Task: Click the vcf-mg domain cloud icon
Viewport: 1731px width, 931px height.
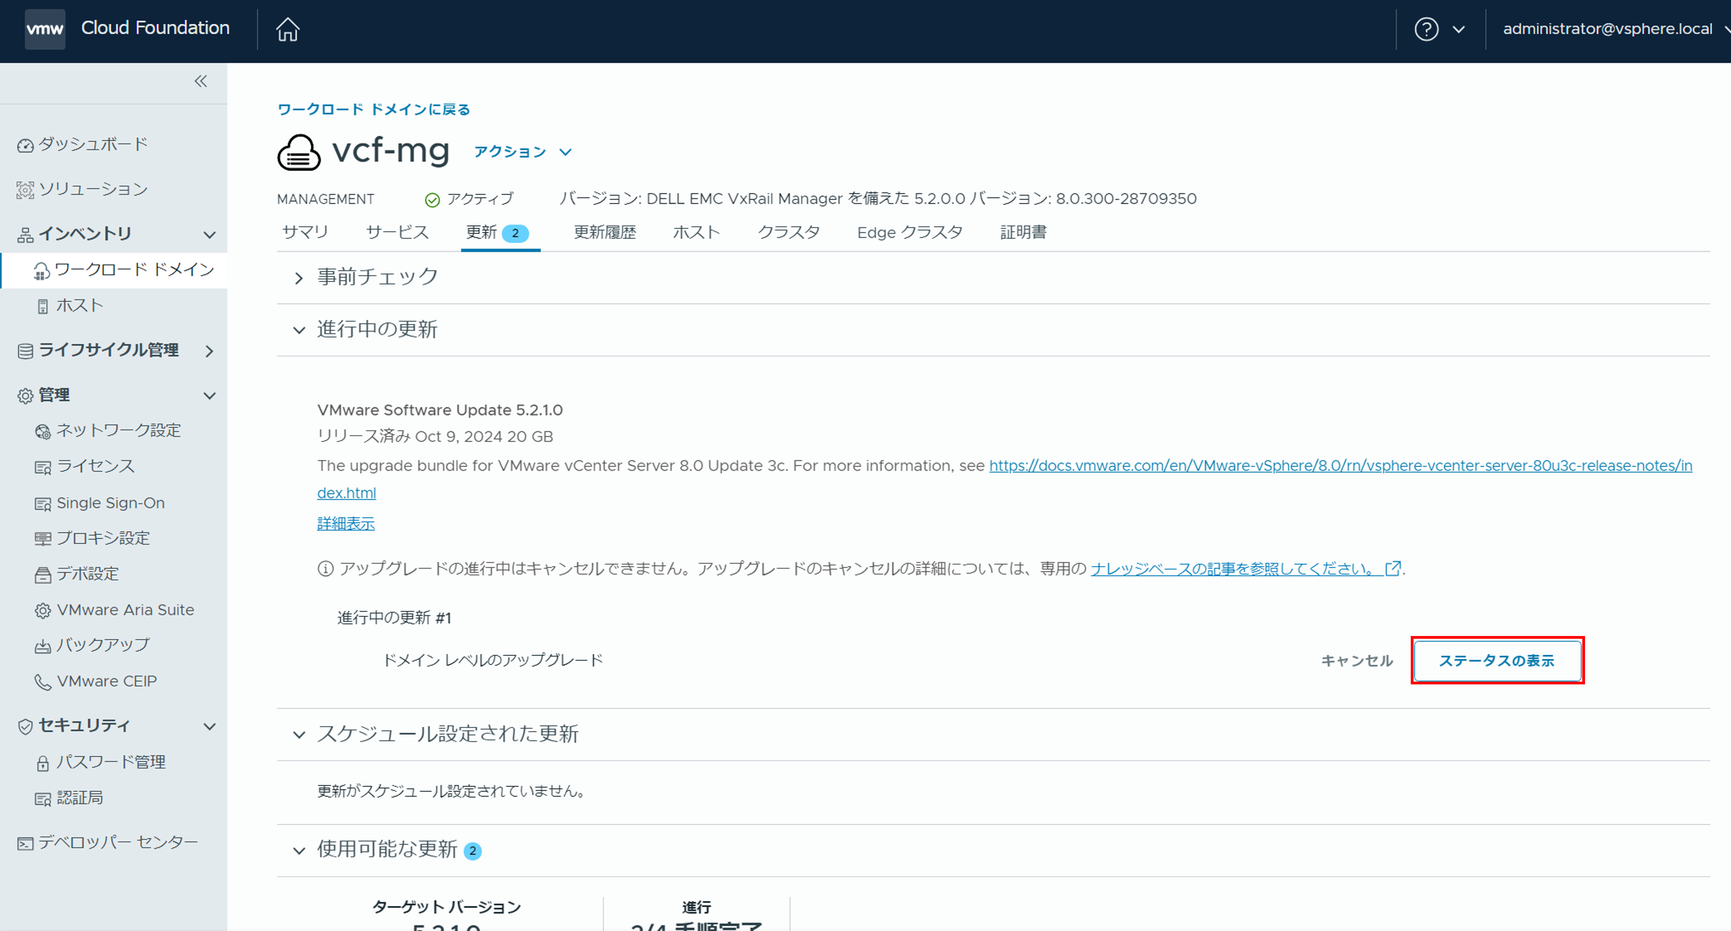Action: pyautogui.click(x=299, y=152)
